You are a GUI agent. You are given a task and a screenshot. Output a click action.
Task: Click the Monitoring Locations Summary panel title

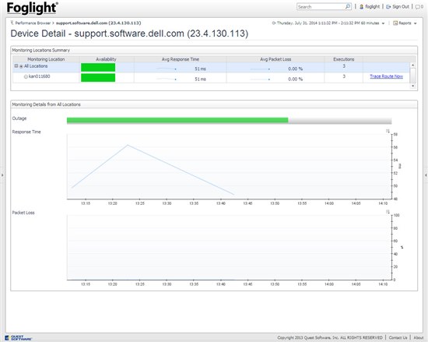[41, 51]
